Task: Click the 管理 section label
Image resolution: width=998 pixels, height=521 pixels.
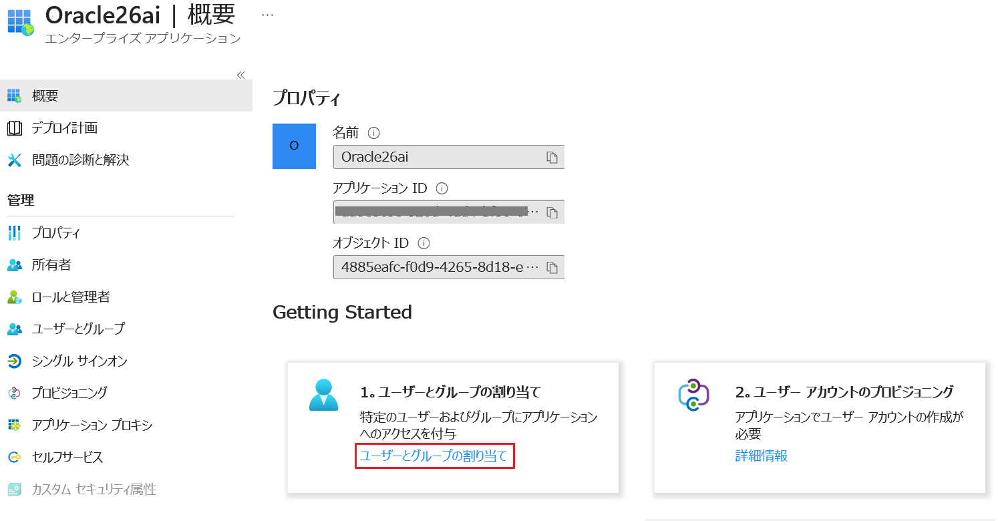Action: tap(21, 200)
